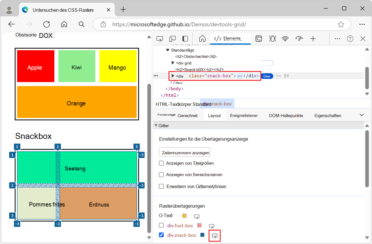Select the Inspect element tool
Image resolution: width=372 pixels, height=244 pixels.
click(159, 38)
